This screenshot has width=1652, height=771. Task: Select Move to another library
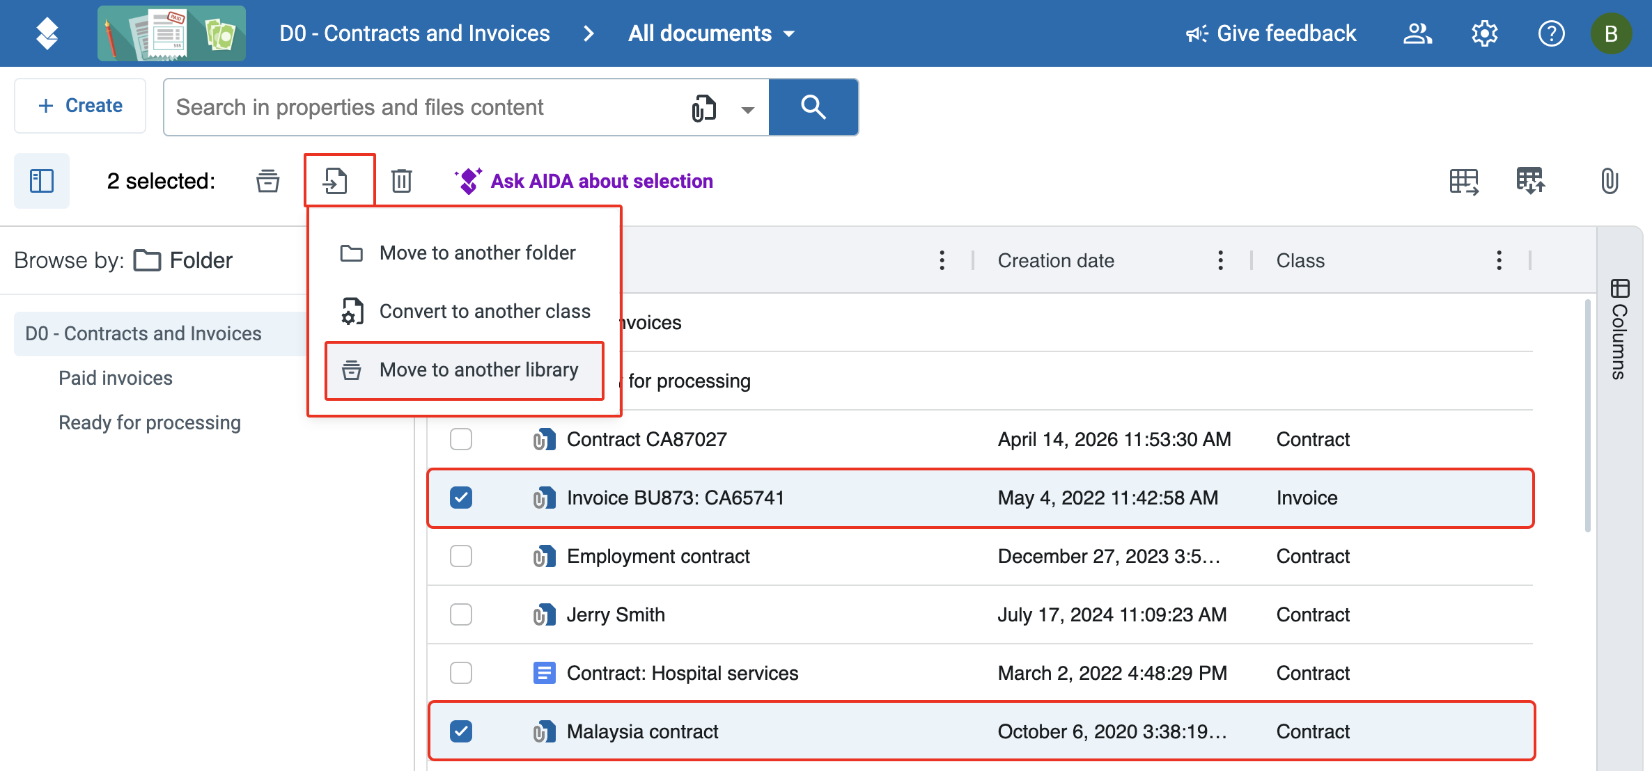pos(465,370)
